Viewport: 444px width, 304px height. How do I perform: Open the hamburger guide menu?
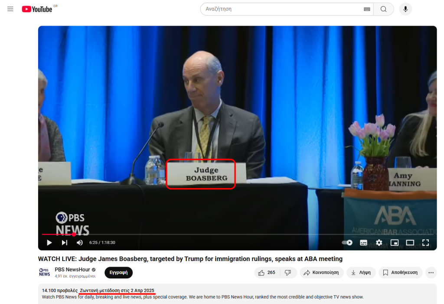tap(10, 9)
